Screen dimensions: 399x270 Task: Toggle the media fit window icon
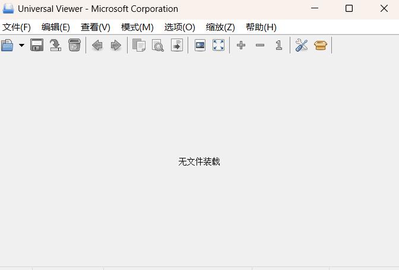[200, 45]
